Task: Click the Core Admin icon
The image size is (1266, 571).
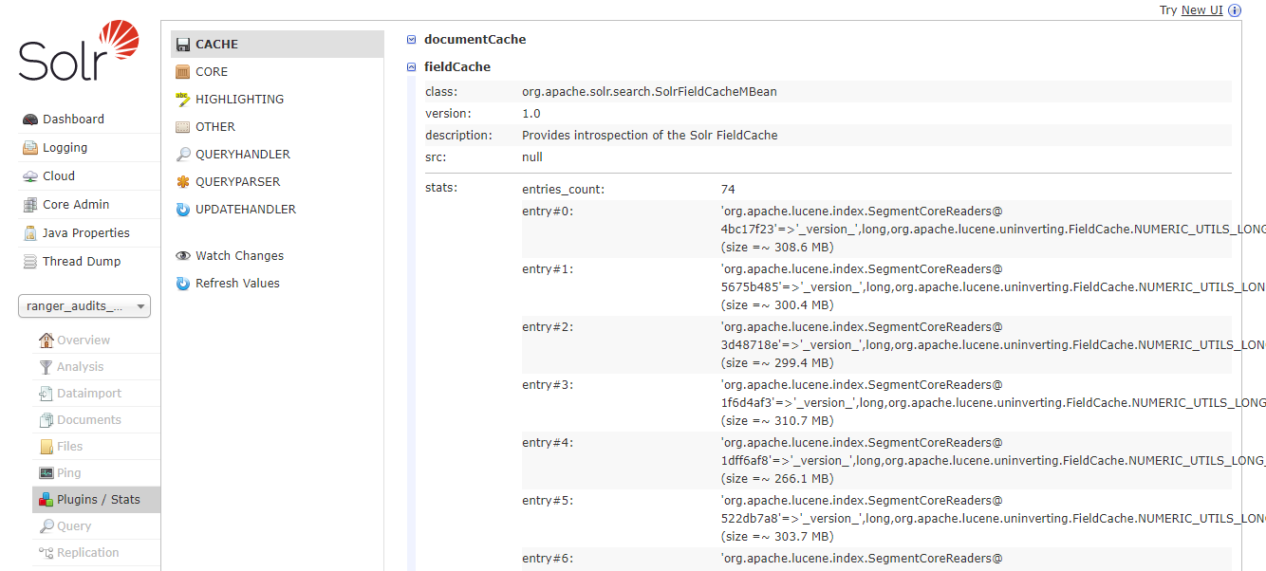Action: click(x=30, y=205)
